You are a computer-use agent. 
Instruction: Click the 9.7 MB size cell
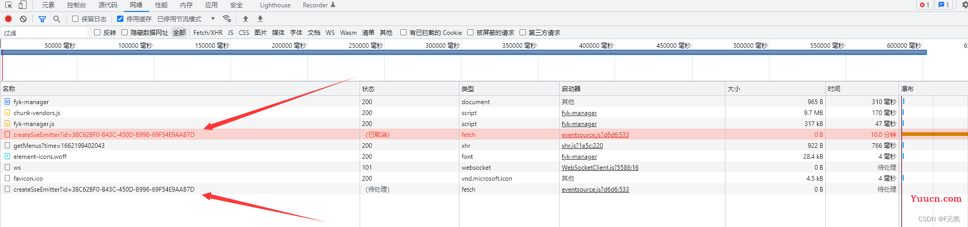775,112
